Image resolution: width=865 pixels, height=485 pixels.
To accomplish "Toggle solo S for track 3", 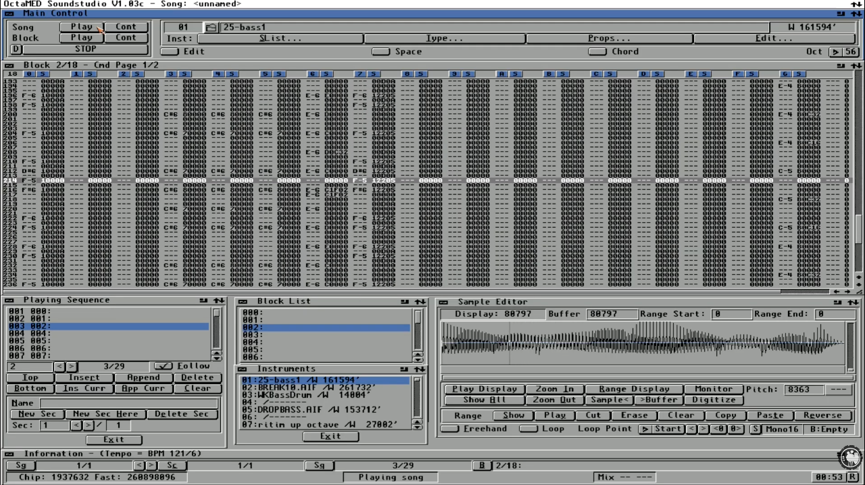I will pos(184,74).
